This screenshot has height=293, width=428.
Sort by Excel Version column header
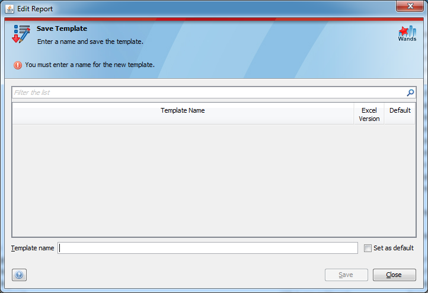tap(369, 114)
